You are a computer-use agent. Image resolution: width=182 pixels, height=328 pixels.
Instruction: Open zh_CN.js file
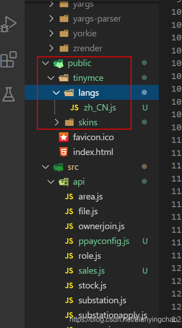click(100, 108)
